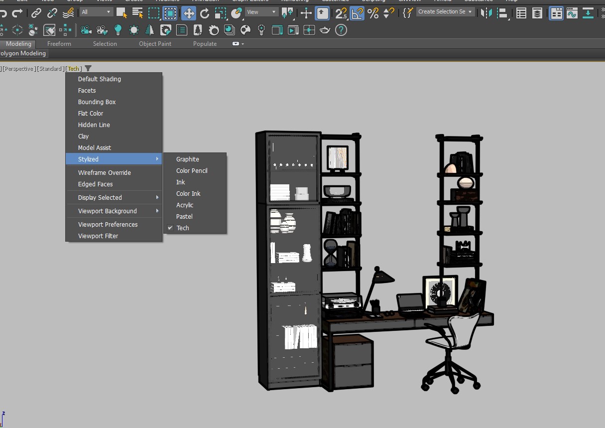Open the All selection filter dropdown
The width and height of the screenshot is (605, 428).
click(x=97, y=12)
